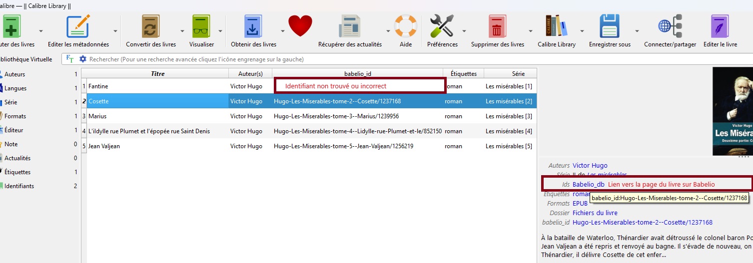The image size is (753, 263).
Task: Click Jean Valjean babelio_id cell ending 1256219
Action: tap(357, 146)
